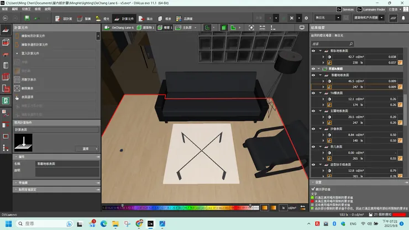Click 繪製矩形計算元件 tool
Image resolution: width=409 pixels, height=230 pixels.
click(33, 35)
